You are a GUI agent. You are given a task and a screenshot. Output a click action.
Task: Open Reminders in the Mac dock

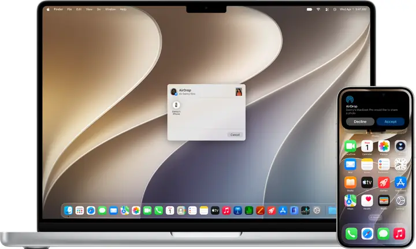point(192,210)
